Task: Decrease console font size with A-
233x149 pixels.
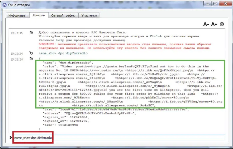Action: point(206,24)
